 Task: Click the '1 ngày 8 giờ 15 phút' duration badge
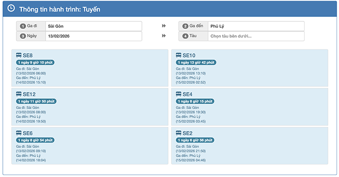(195, 101)
